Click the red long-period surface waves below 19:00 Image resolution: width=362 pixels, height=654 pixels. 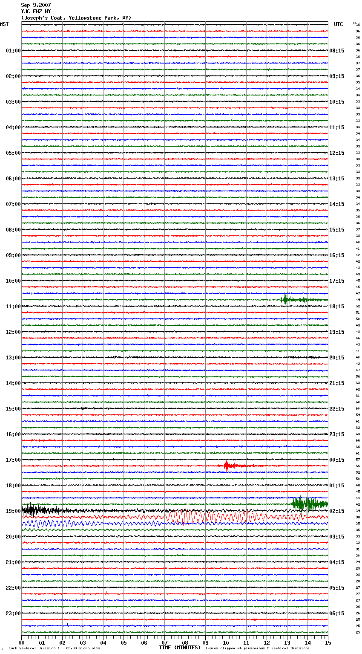[x=234, y=517]
